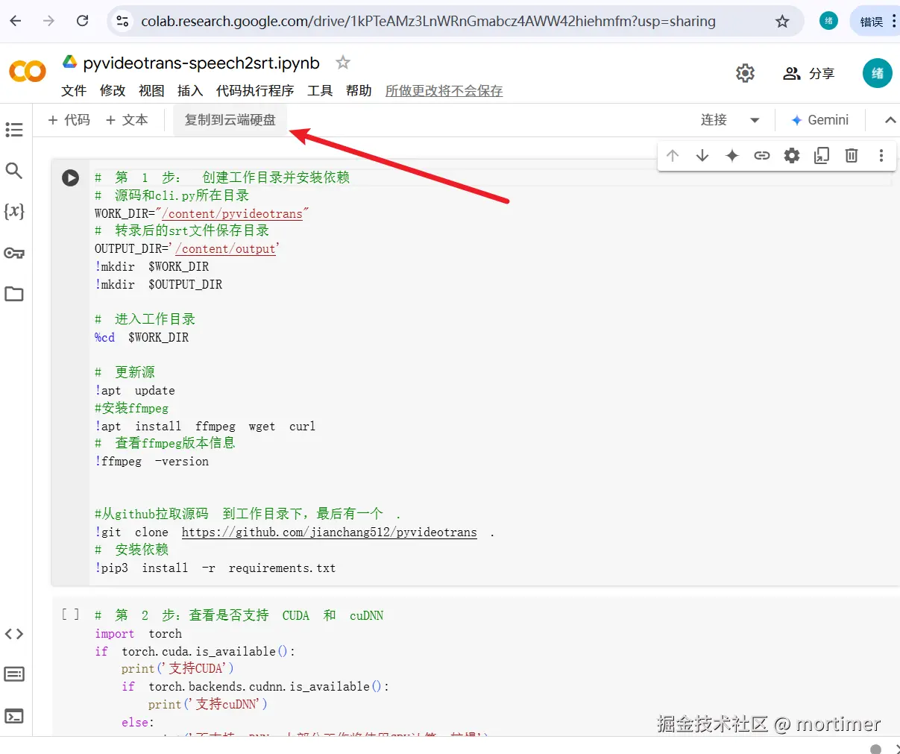Open the 工具 menu
Image resolution: width=900 pixels, height=754 pixels.
(x=320, y=91)
